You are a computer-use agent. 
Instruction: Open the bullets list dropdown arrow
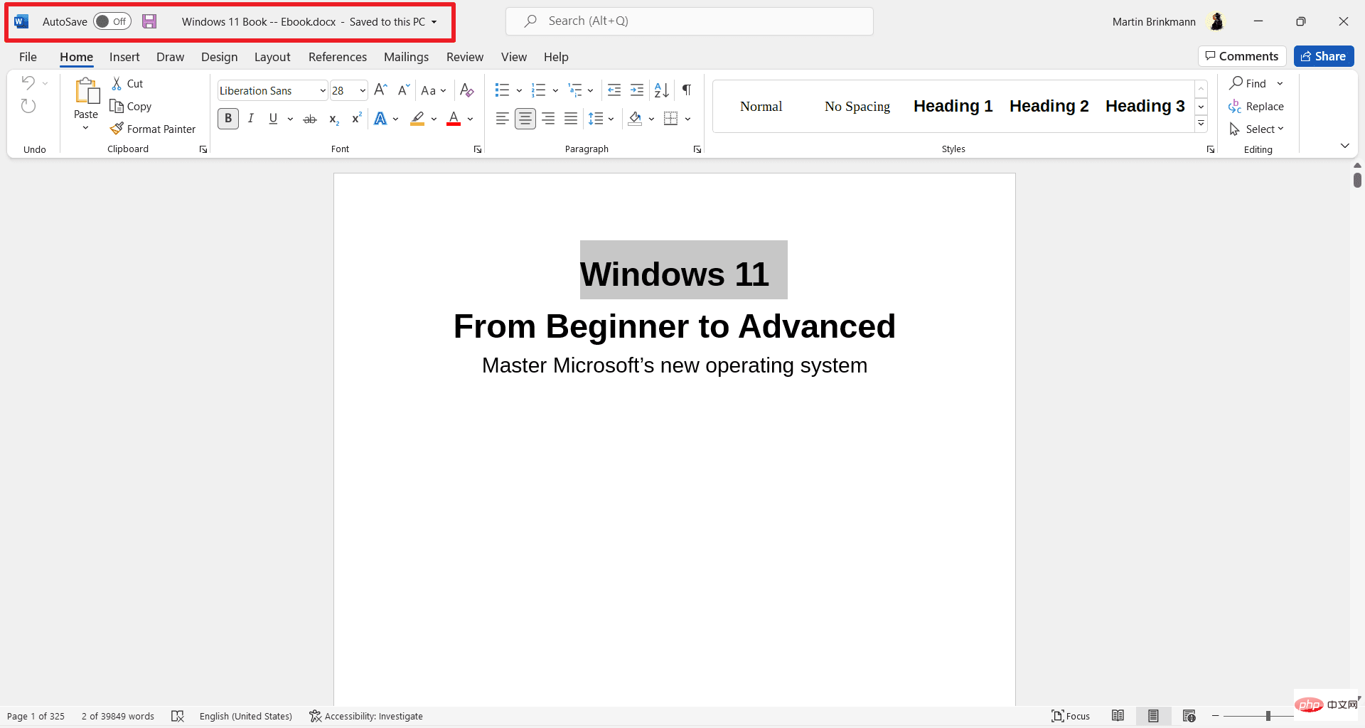pos(519,90)
